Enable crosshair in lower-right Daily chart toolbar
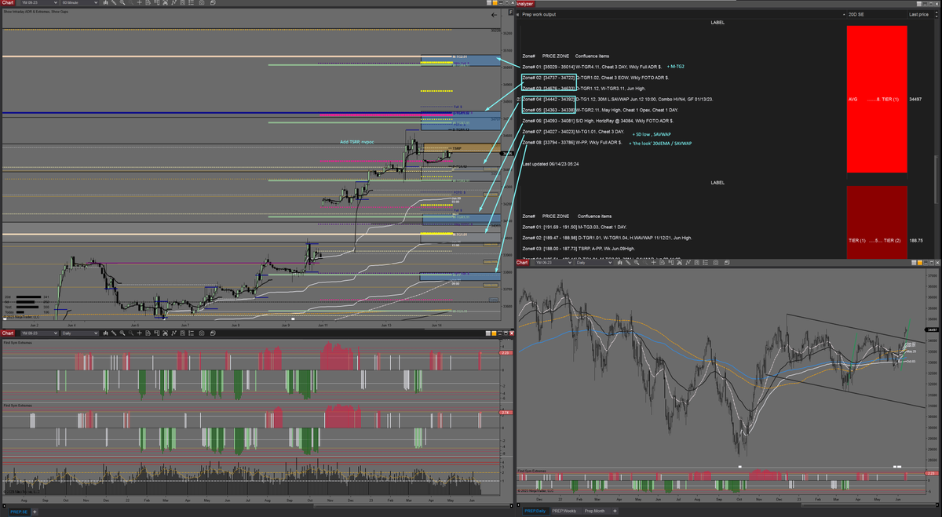This screenshot has width=942, height=517. (654, 262)
